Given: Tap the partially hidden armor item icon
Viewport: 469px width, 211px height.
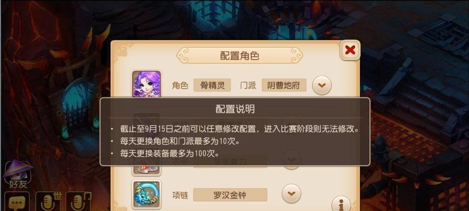Looking at the screenshot, I should pyautogui.click(x=146, y=170).
